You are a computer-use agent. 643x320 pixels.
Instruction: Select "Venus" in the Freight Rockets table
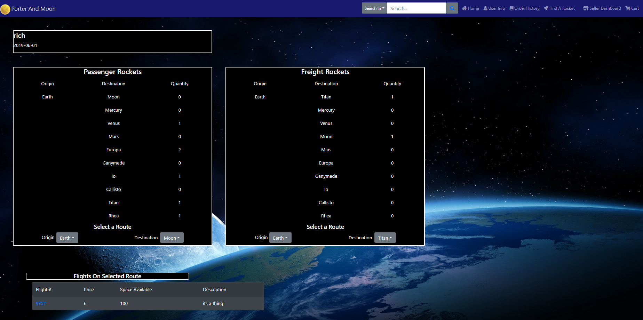(326, 123)
